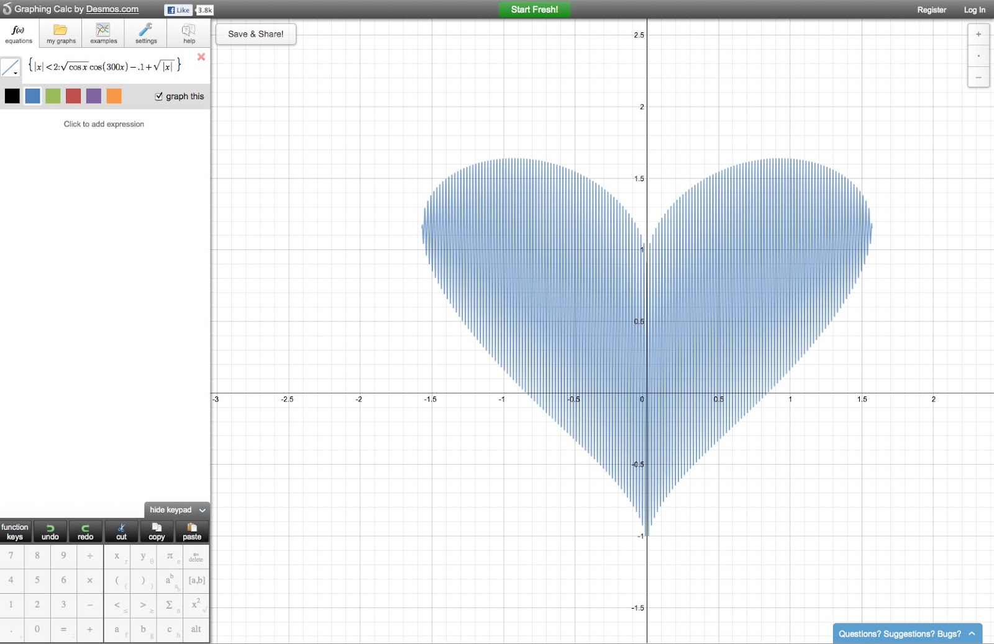Toggle the undo button on the keypad

[x=50, y=531]
